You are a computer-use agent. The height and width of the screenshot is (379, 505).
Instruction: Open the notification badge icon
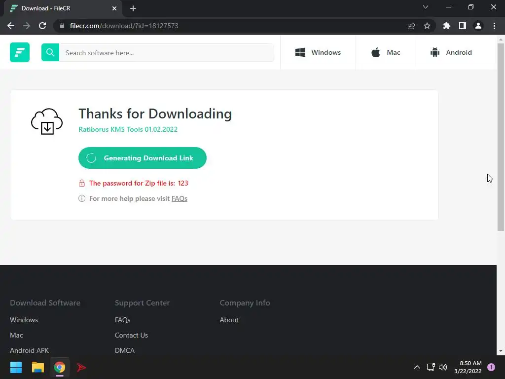pyautogui.click(x=491, y=367)
